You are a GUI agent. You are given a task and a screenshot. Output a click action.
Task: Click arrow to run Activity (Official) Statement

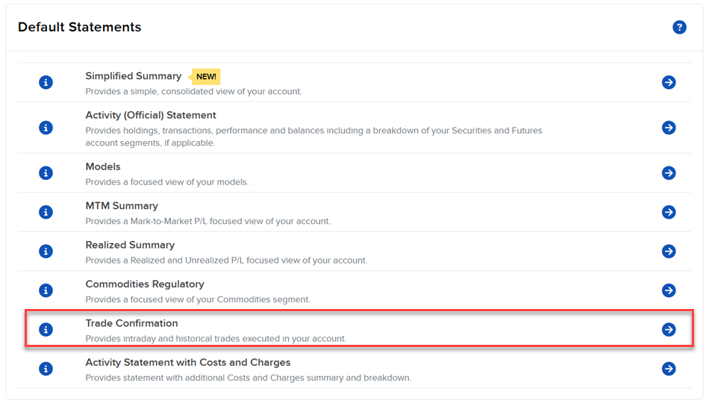tap(669, 128)
